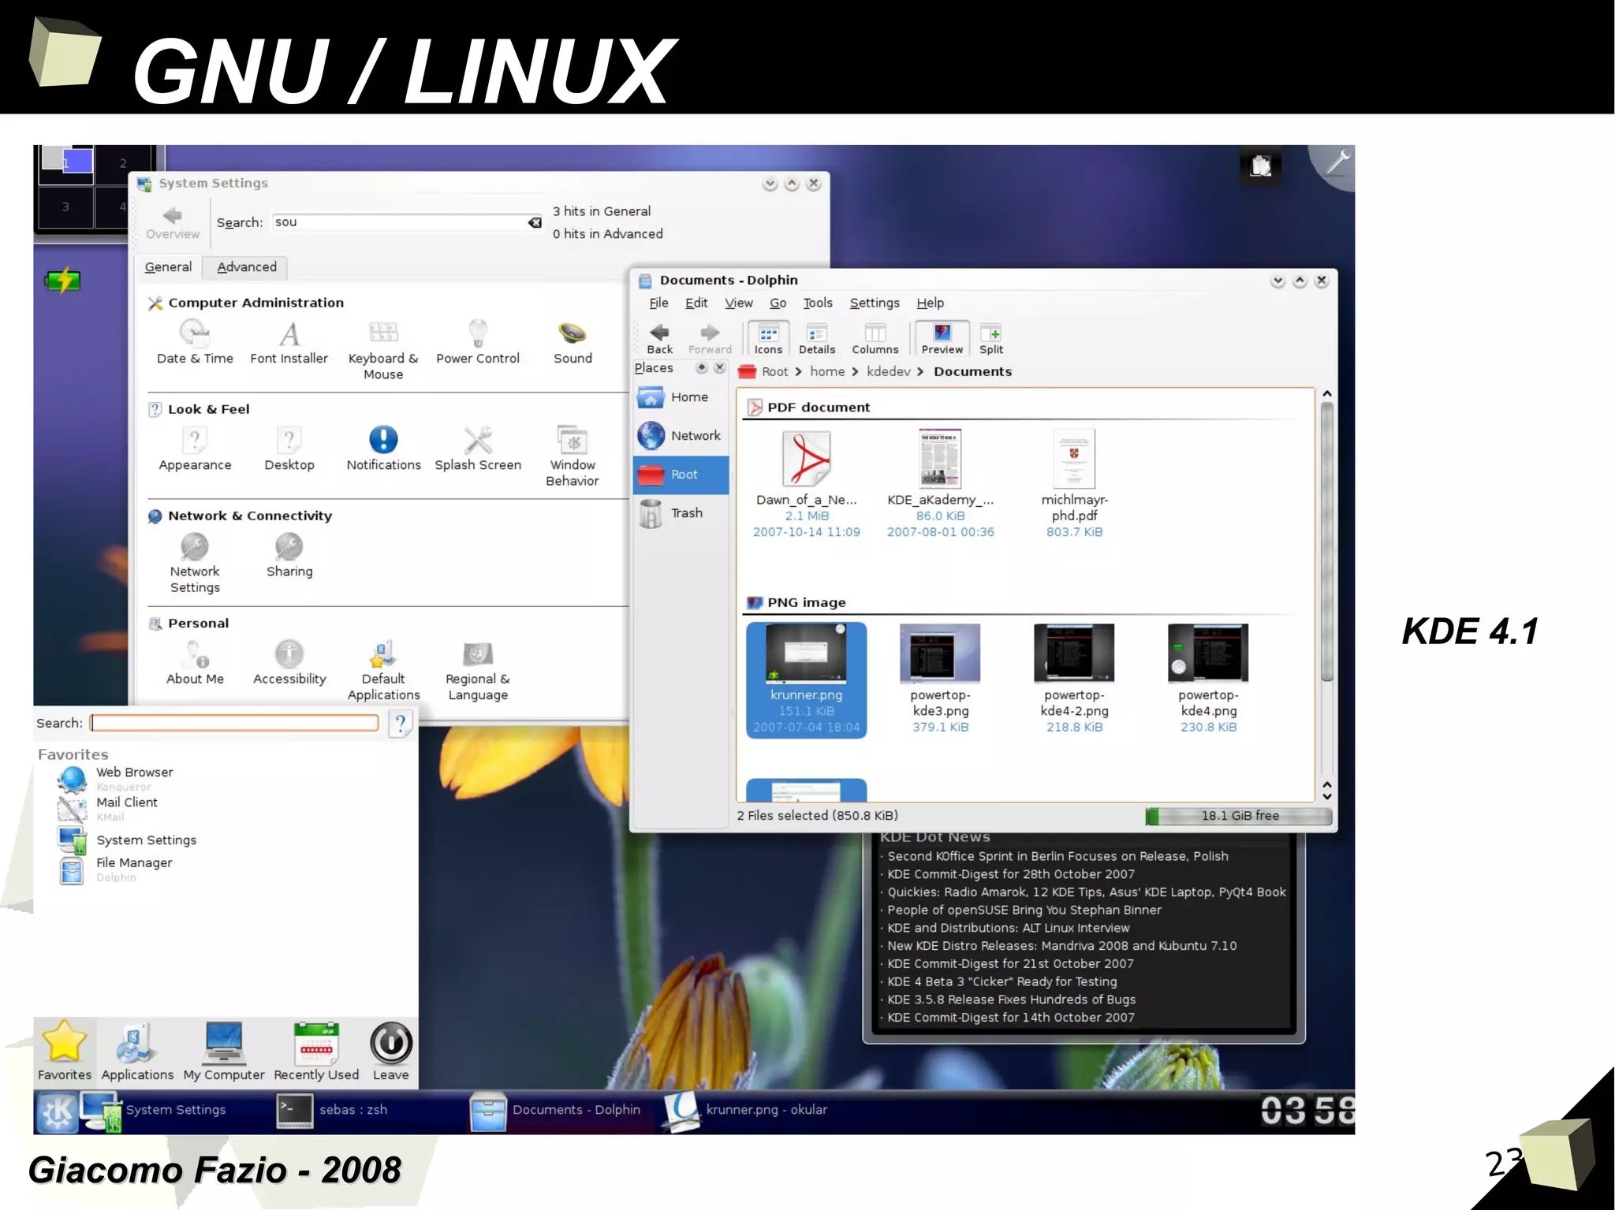Click home in breadcrumb path
The image size is (1615, 1210).
click(827, 371)
